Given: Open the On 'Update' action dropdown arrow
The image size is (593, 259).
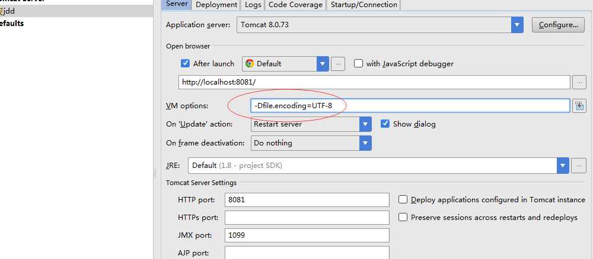Looking at the screenshot, I should tap(365, 124).
